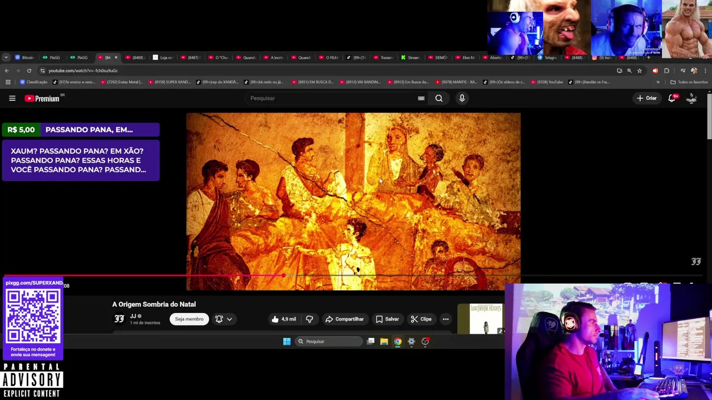Open the Chrome profile avatar
Viewport: 712px width, 400px height.
pyautogui.click(x=694, y=71)
